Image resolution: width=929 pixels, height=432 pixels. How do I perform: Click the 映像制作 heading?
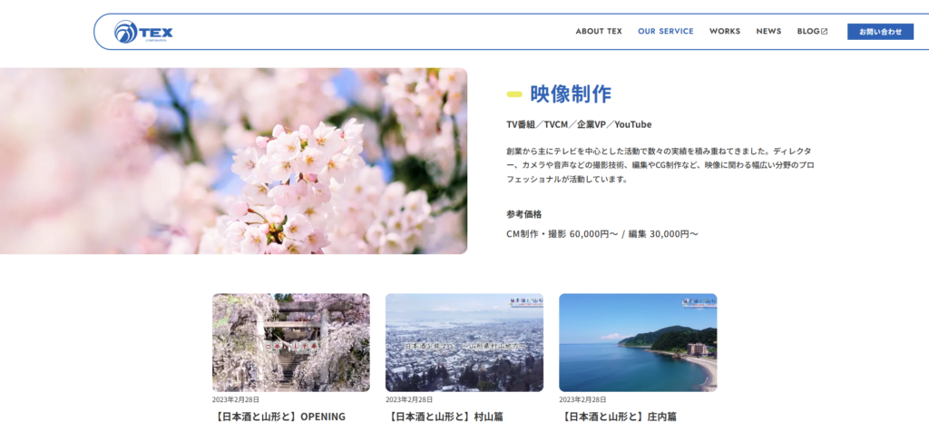[x=571, y=93]
